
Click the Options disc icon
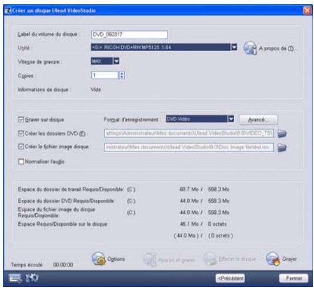(99, 259)
